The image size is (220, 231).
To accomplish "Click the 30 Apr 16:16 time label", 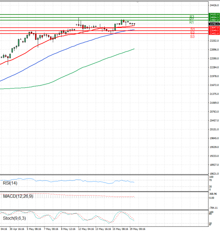I will click(17, 228).
